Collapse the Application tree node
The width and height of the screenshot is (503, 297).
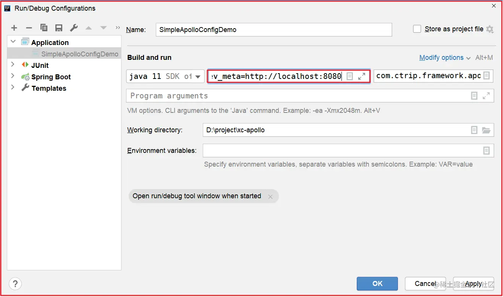click(13, 42)
